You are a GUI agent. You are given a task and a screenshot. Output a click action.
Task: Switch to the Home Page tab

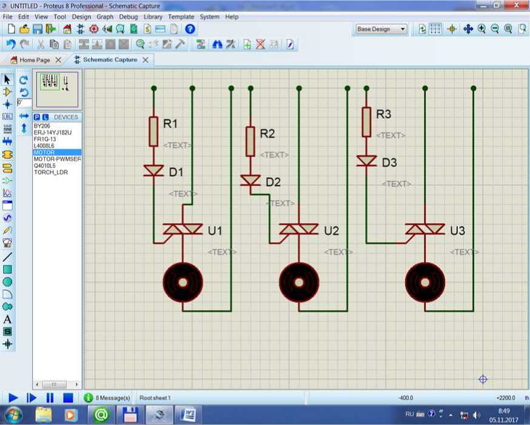coord(35,60)
